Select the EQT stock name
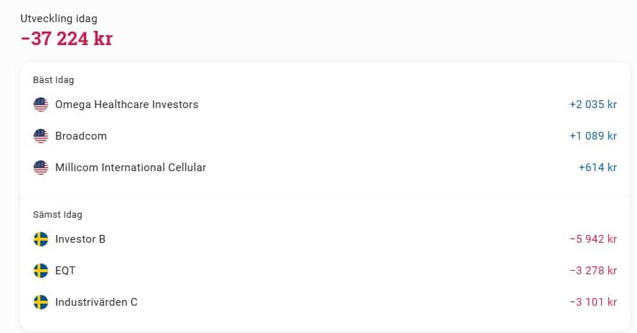 click(x=65, y=271)
